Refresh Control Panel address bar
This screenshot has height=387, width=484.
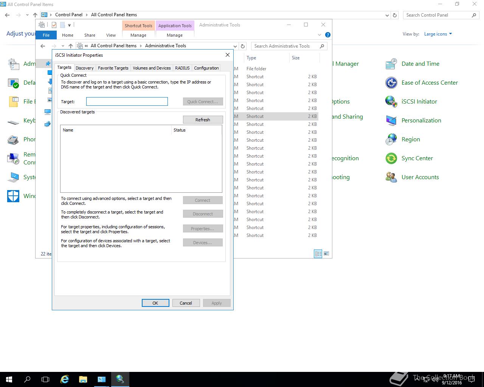coord(395,15)
